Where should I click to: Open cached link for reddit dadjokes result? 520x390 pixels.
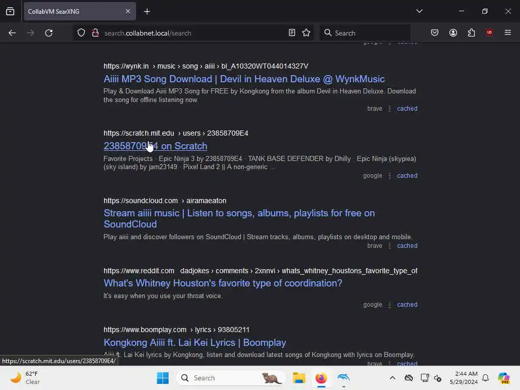[407, 305]
